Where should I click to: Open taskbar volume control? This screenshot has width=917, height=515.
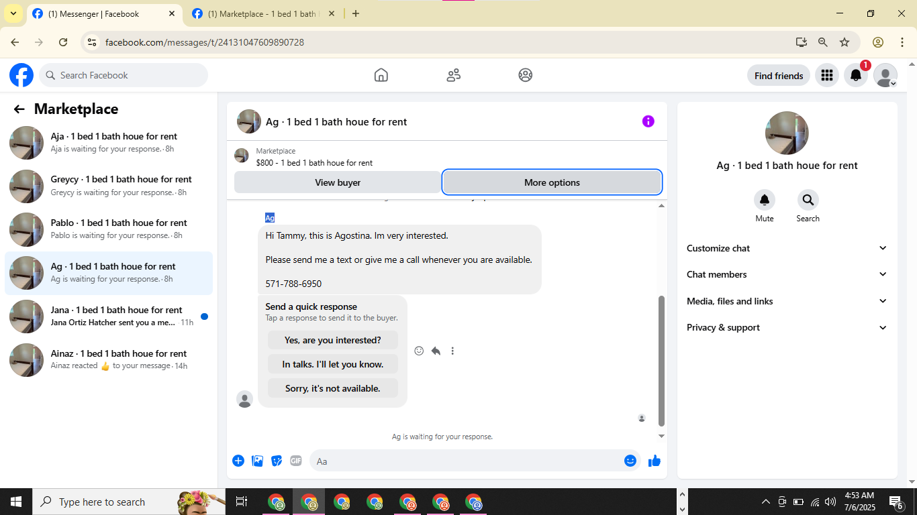coord(830,502)
